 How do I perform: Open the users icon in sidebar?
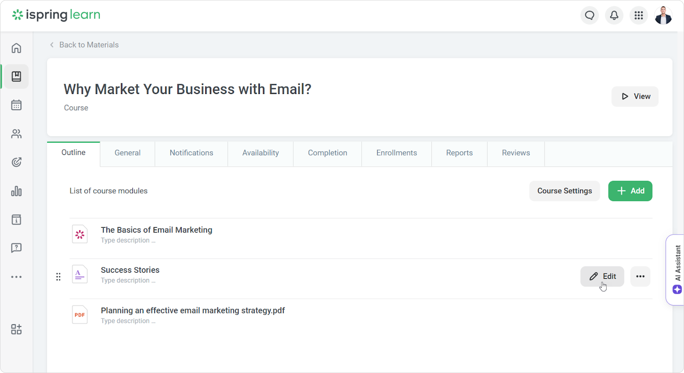point(16,134)
